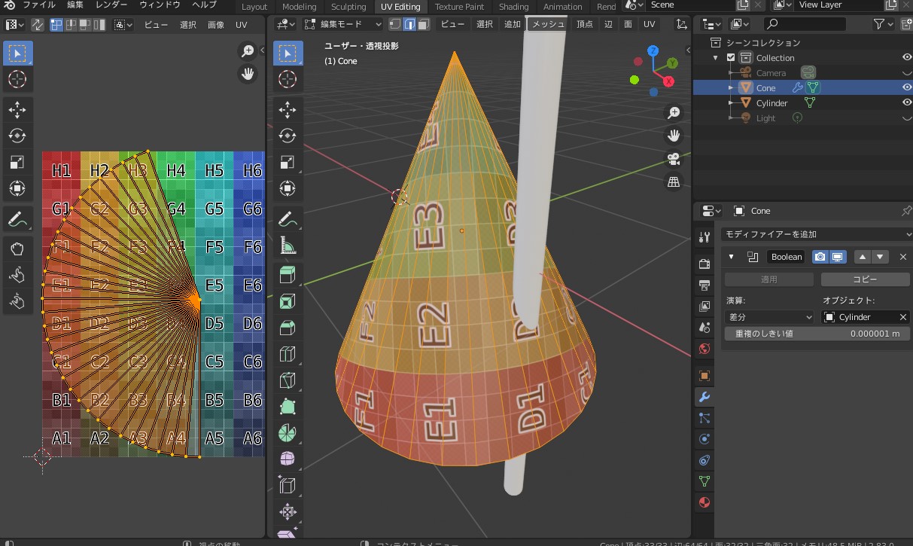
Task: Uncheck the Collection checkbox in outliner
Action: 731,58
